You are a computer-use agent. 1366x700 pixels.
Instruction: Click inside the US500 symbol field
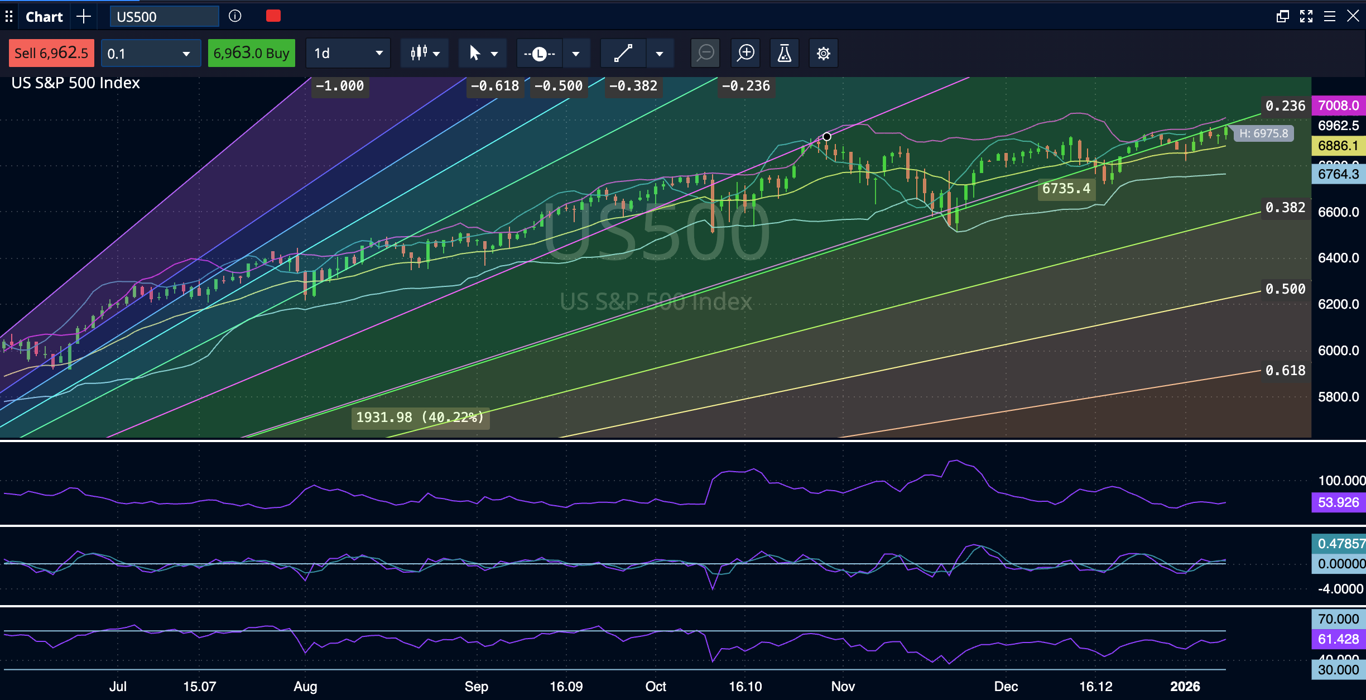(x=163, y=16)
